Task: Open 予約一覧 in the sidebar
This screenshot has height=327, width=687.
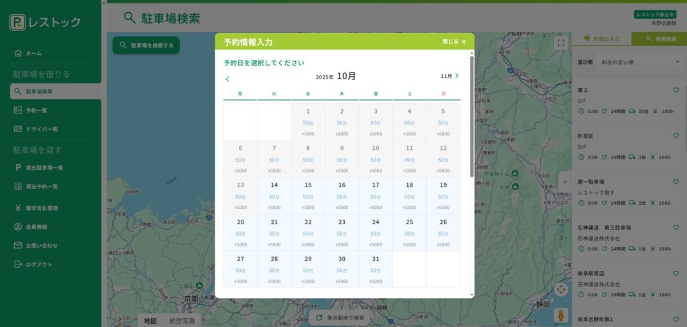Action: coord(36,110)
